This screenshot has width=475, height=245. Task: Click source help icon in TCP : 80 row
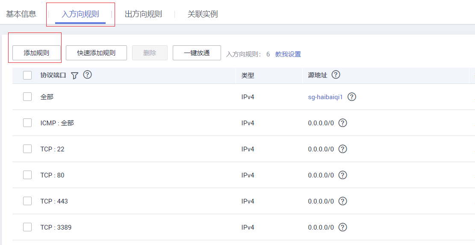[x=342, y=175]
